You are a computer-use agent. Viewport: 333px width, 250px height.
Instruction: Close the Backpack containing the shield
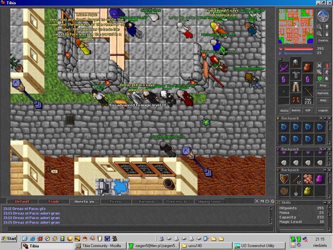point(329,170)
